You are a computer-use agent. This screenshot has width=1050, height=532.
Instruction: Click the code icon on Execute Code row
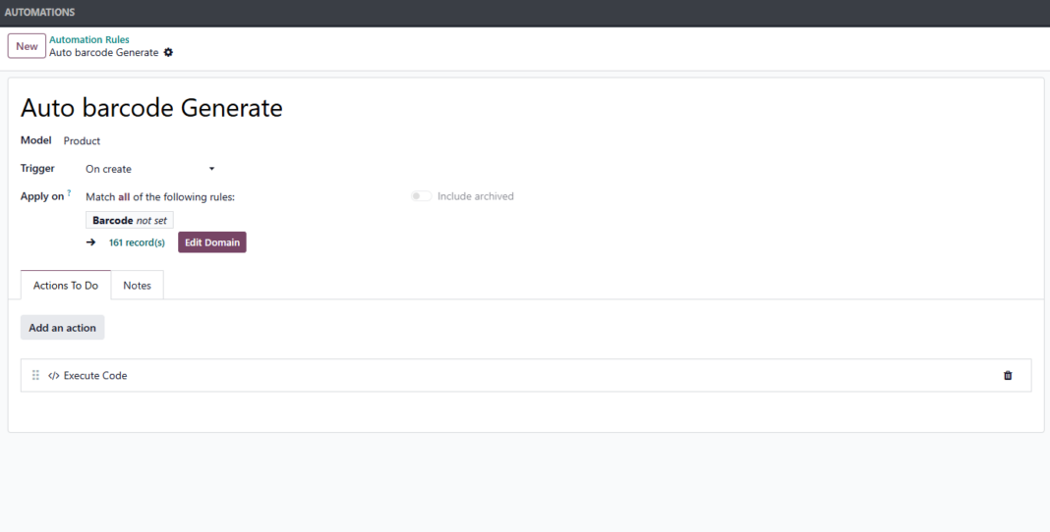[x=54, y=375]
